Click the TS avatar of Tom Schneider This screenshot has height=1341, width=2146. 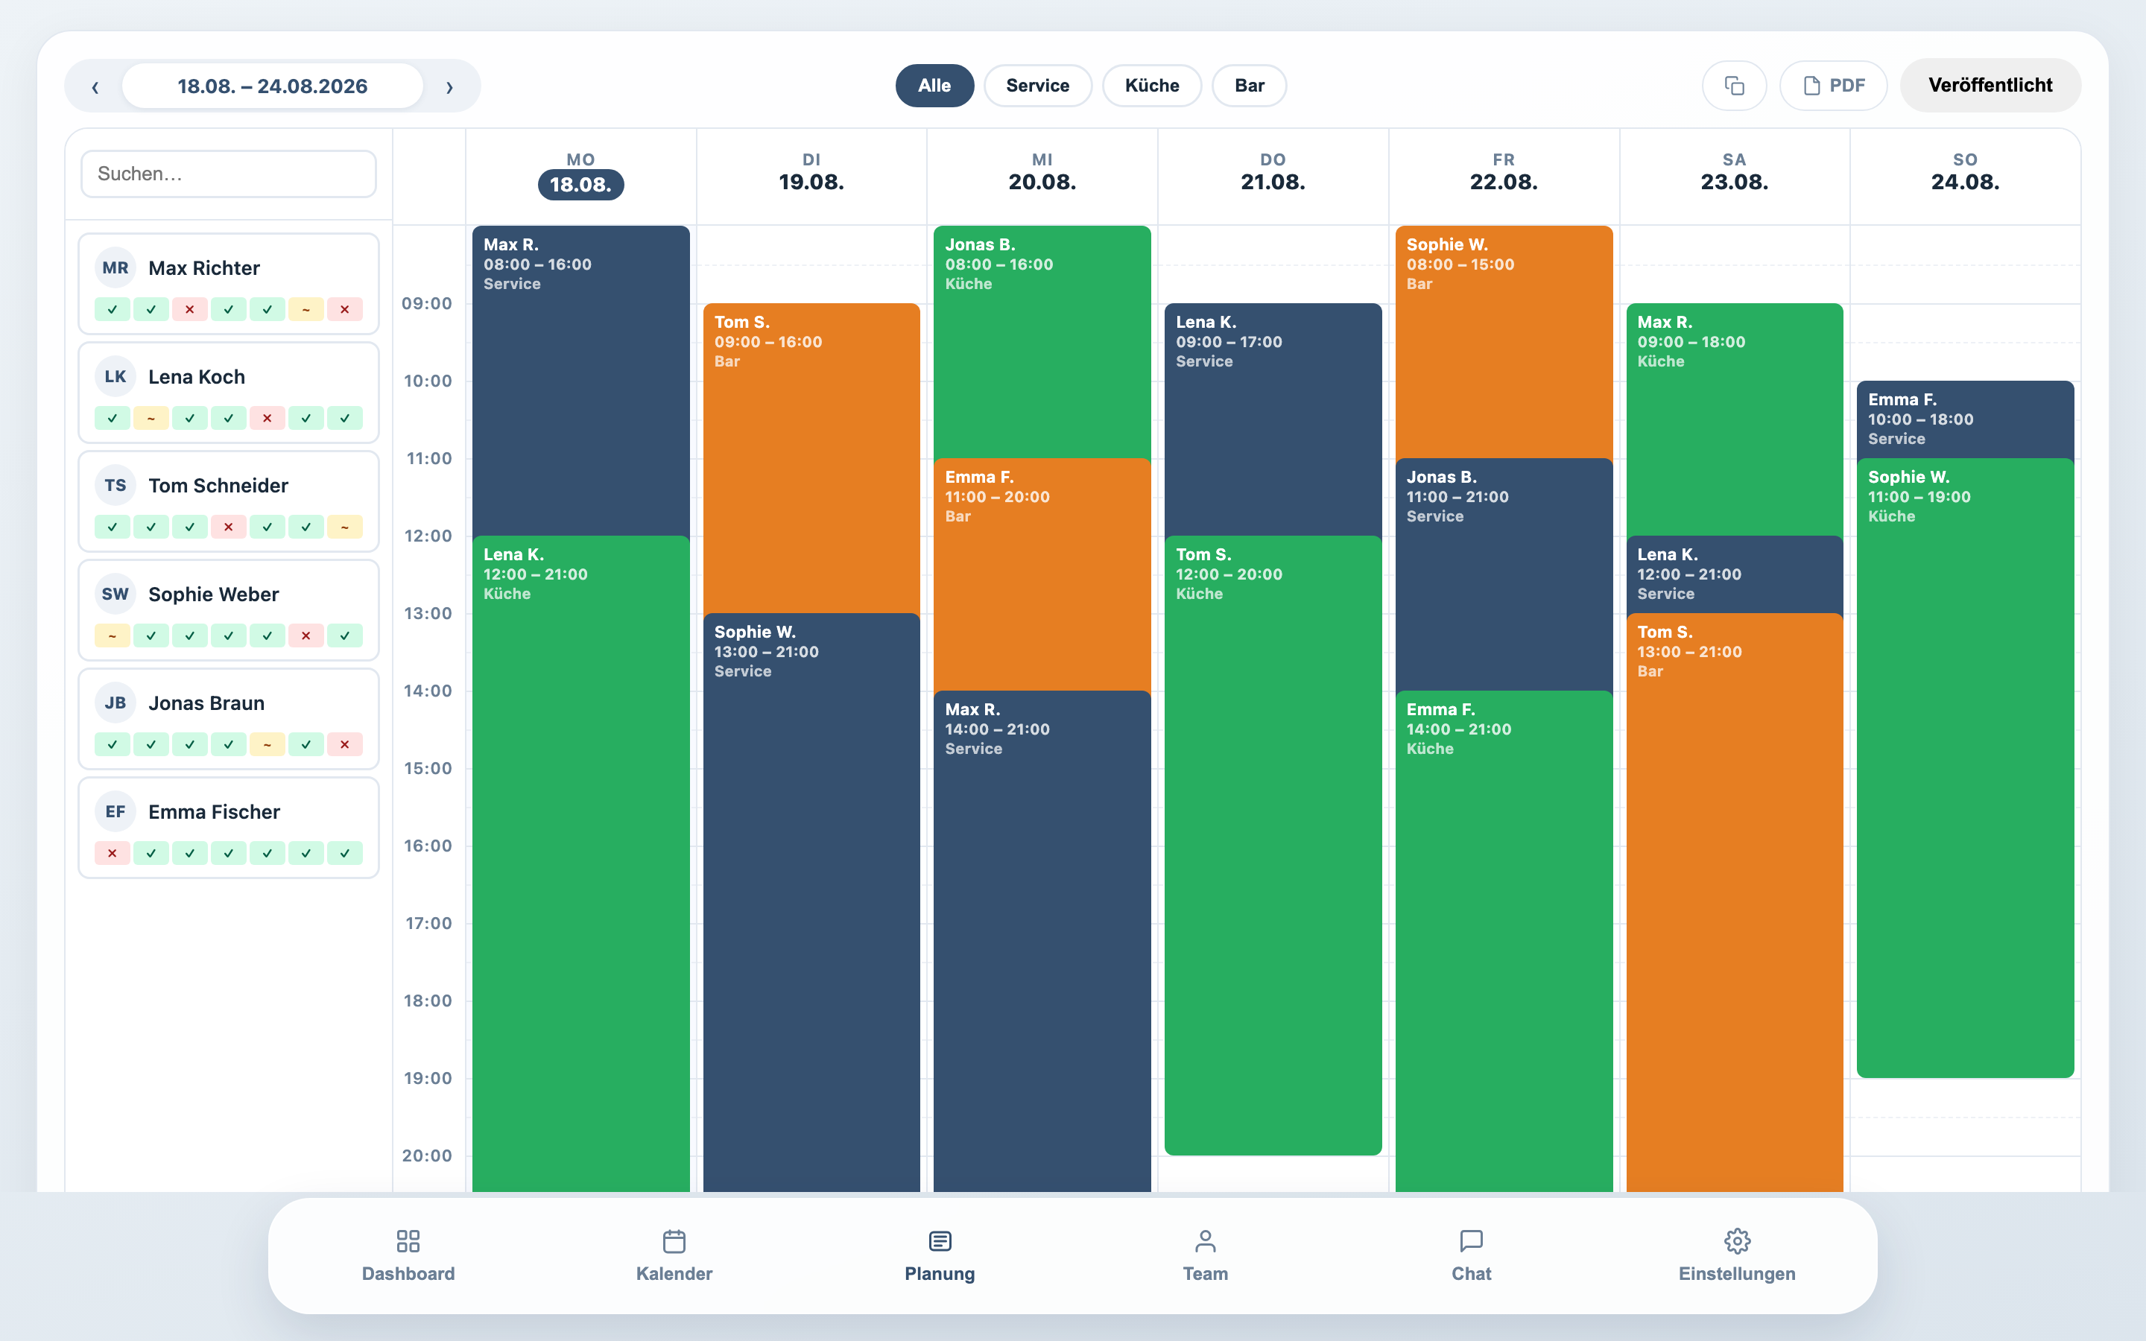pos(115,485)
